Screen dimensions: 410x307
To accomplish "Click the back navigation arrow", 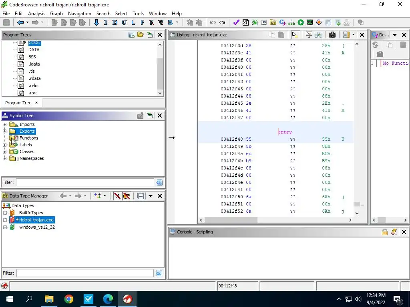I will point(20,22).
